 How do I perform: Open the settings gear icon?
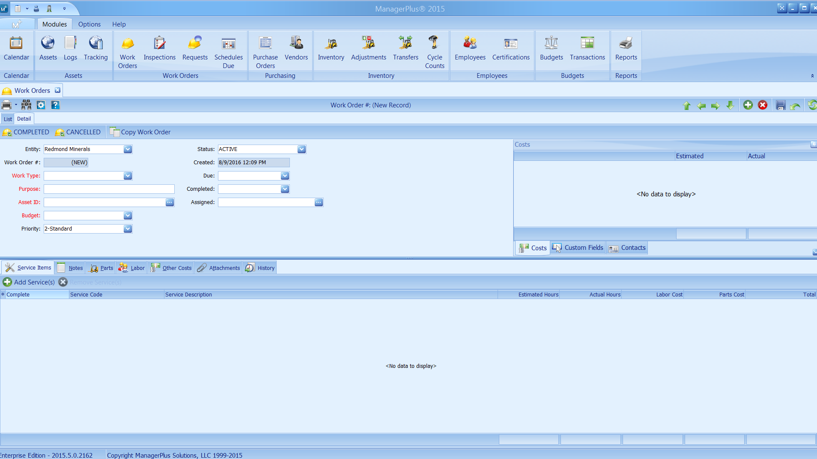tap(41, 105)
